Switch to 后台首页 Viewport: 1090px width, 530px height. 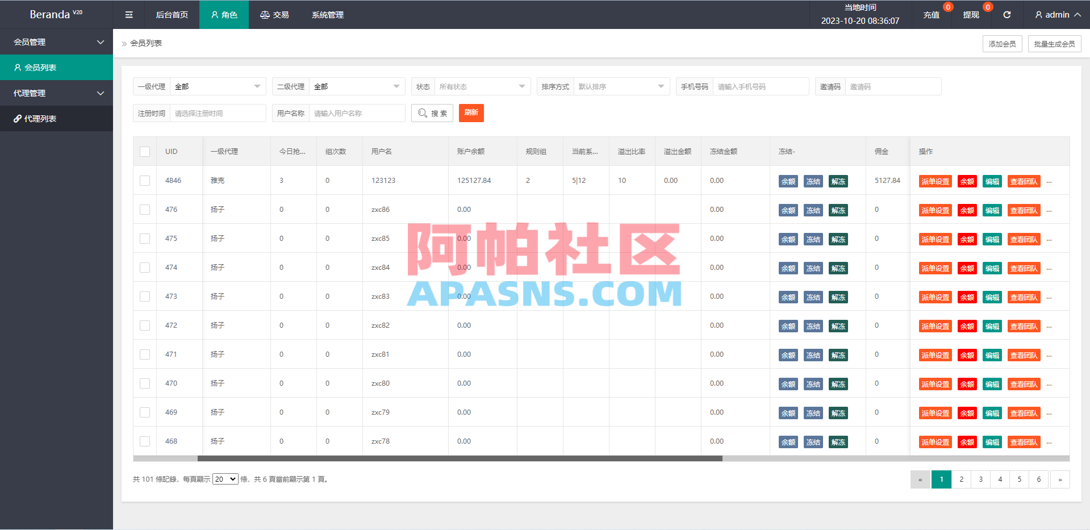coord(172,14)
